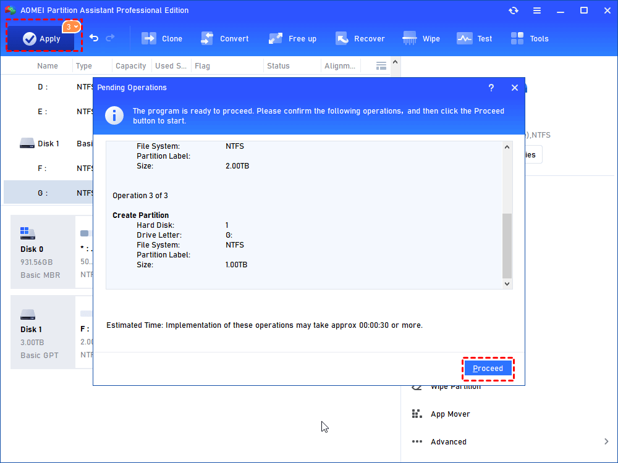Open the Recover tool
Image resolution: width=618 pixels, height=463 pixels.
point(360,38)
